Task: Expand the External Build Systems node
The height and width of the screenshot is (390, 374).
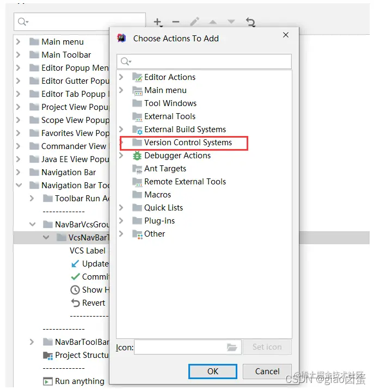Action: [x=121, y=129]
